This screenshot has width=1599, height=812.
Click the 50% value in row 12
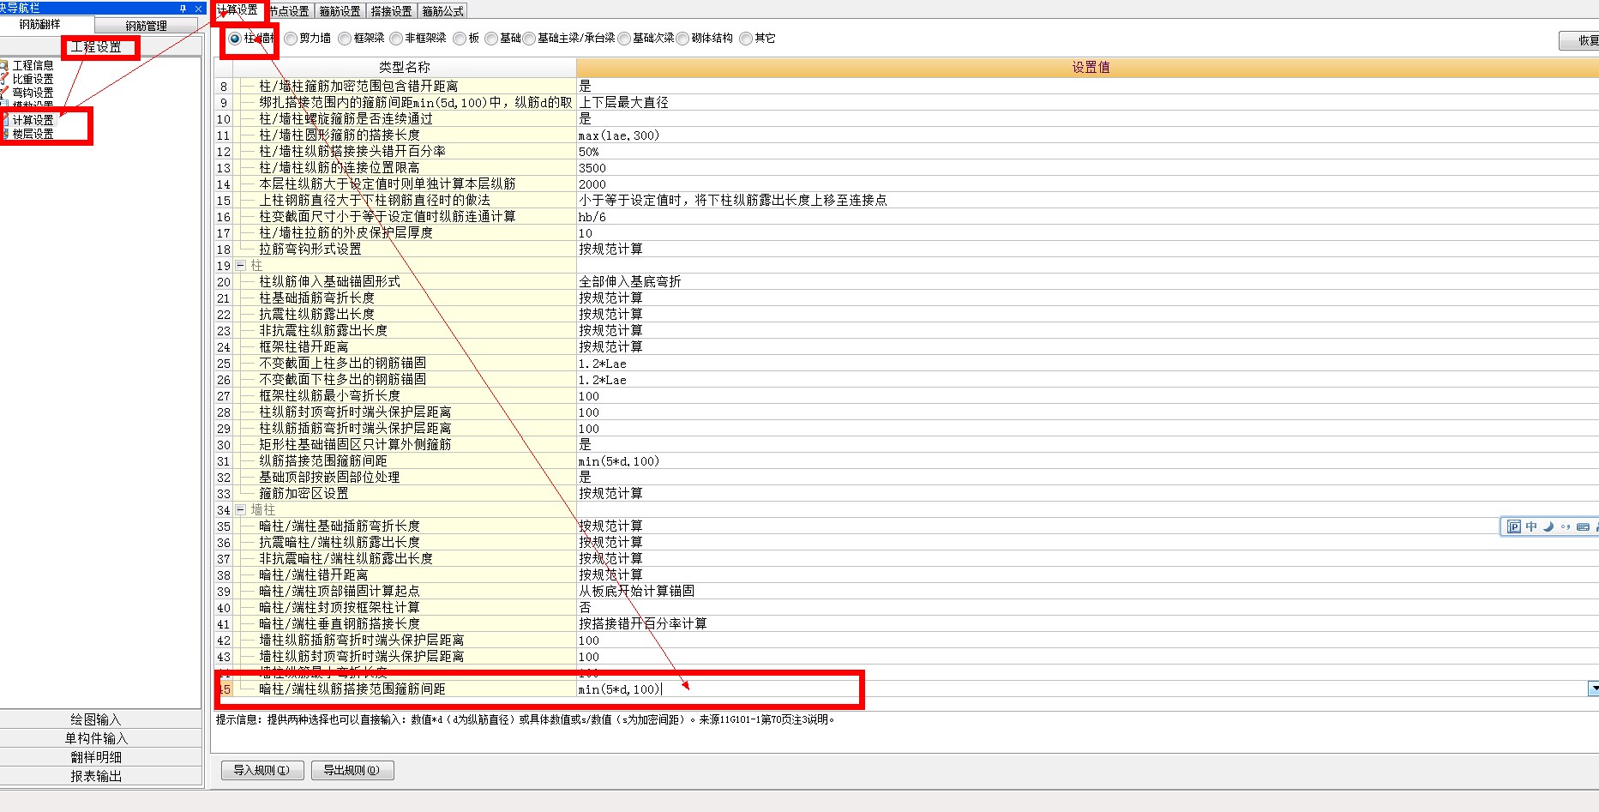589,152
